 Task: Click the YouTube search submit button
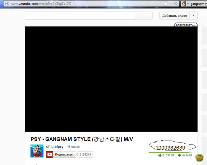click(x=144, y=16)
